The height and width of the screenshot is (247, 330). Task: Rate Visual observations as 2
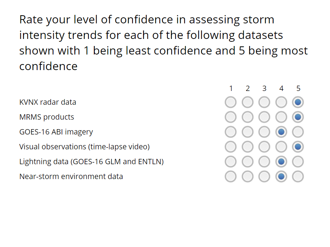tap(247, 147)
